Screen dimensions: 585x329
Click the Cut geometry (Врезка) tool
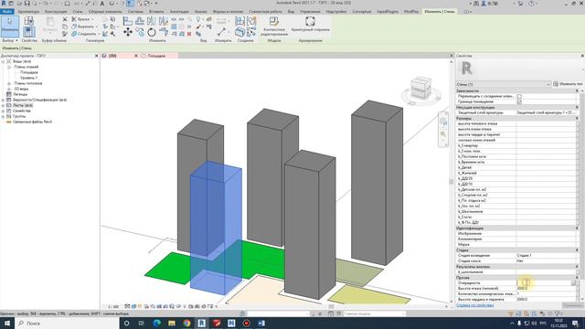tap(83, 19)
